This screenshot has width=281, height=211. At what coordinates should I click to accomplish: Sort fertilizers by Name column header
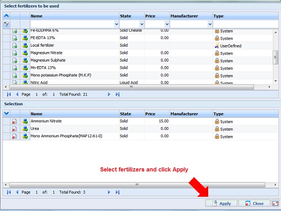[75, 16]
